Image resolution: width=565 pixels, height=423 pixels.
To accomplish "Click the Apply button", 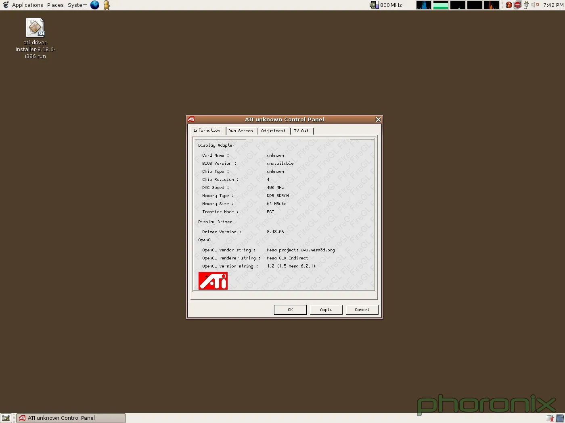I will tap(326, 310).
